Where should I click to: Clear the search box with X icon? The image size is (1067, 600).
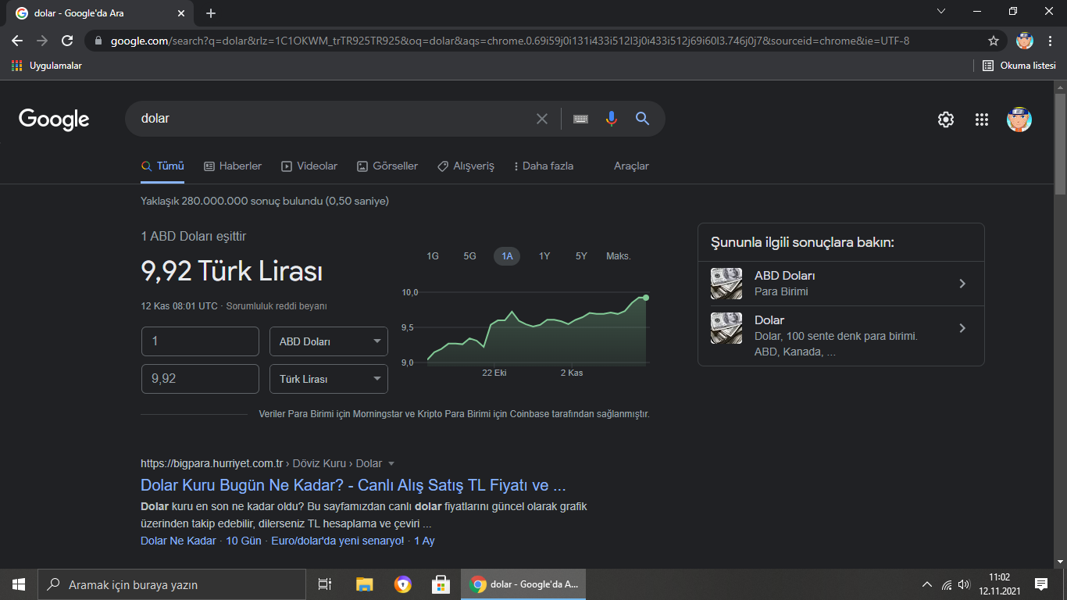542,119
